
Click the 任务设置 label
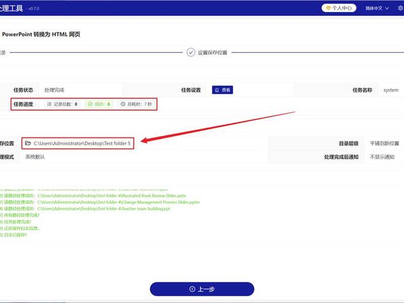coord(191,90)
